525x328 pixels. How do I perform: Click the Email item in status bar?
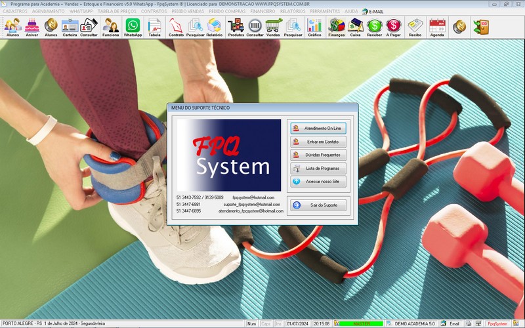pos(450,323)
